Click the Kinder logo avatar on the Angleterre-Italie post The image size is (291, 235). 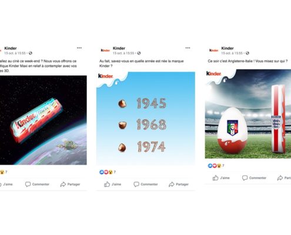(213, 51)
